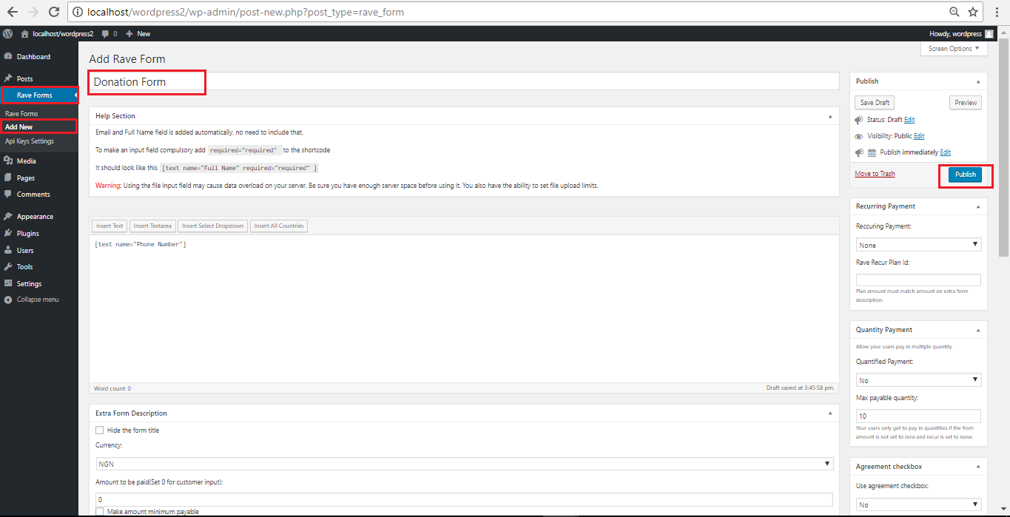Image resolution: width=1010 pixels, height=517 pixels.
Task: Click the user avatar beside Howdy, wordpress
Action: pos(989,34)
